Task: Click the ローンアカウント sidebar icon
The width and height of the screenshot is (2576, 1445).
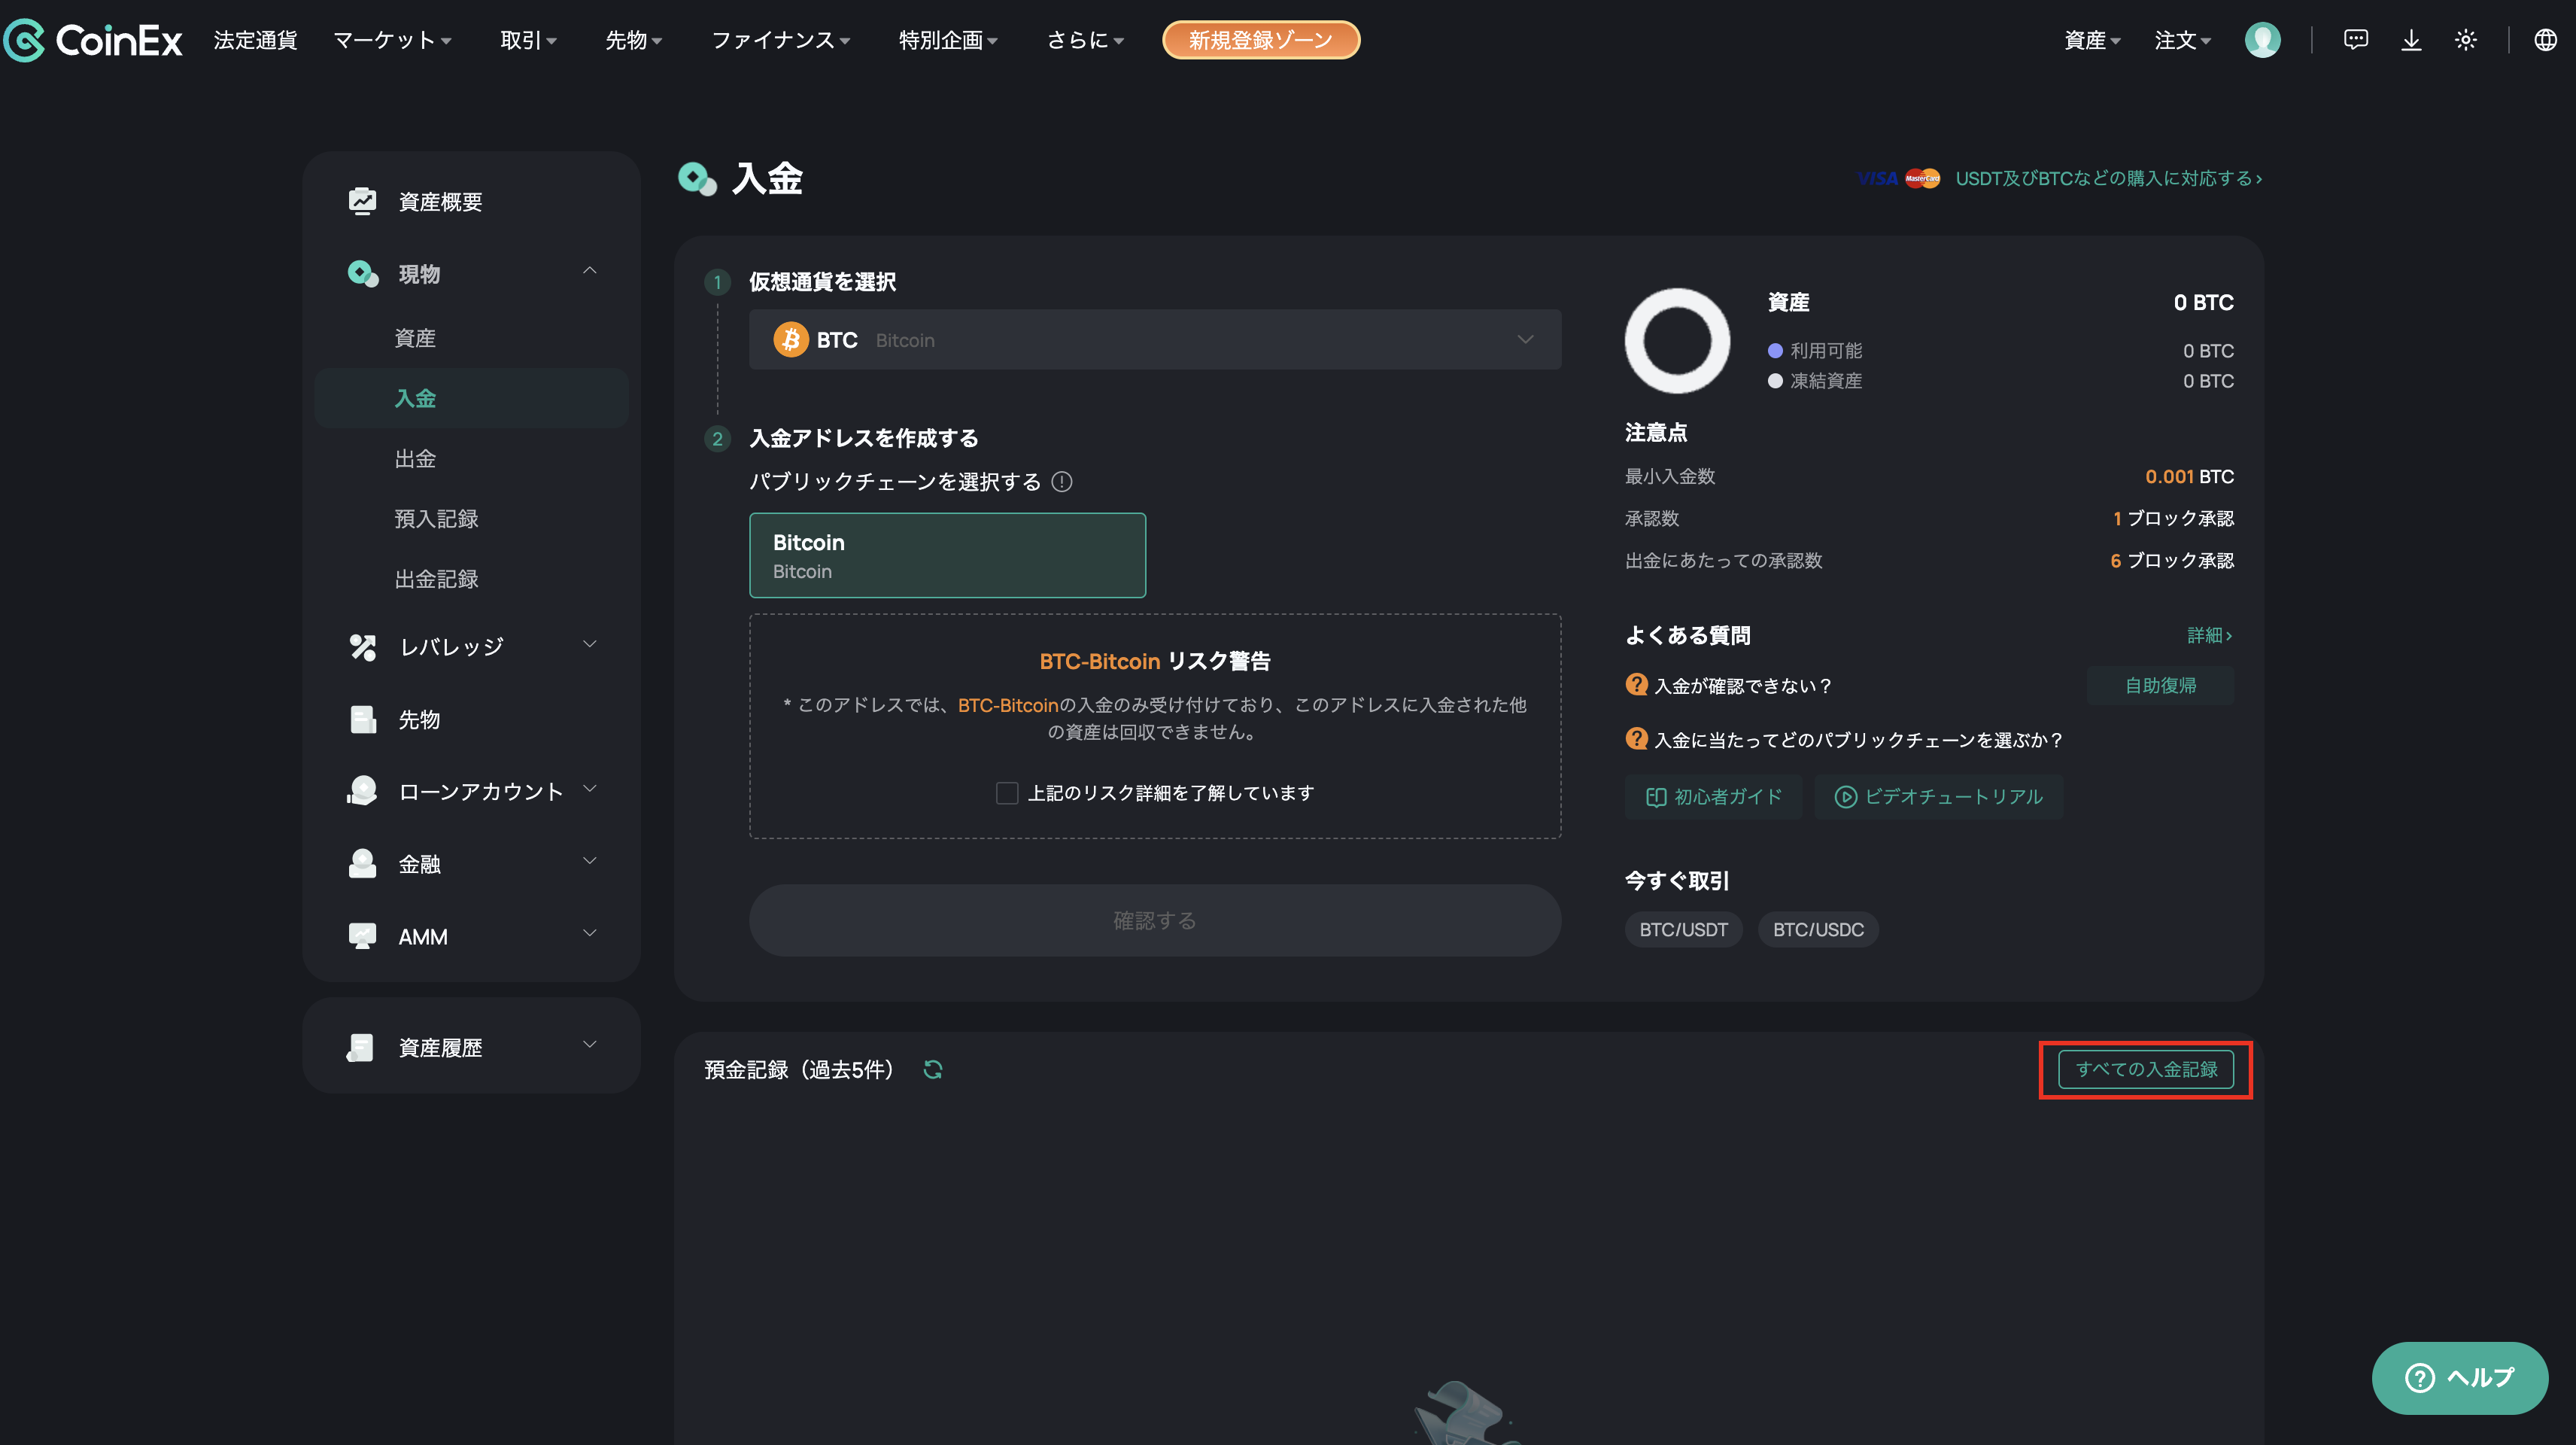Action: pos(362,790)
